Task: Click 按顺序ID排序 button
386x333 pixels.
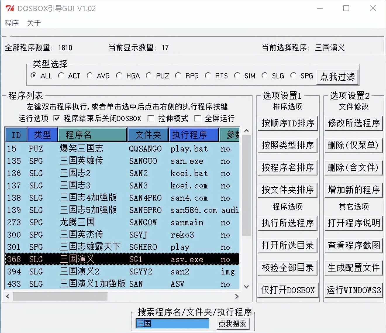Action: pyautogui.click(x=288, y=123)
